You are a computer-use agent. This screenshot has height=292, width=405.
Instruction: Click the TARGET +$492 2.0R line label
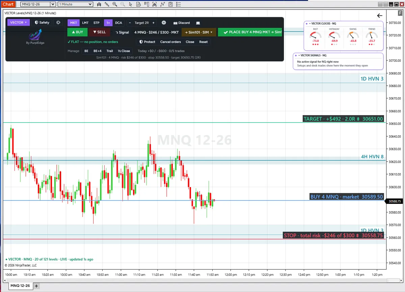(344, 119)
